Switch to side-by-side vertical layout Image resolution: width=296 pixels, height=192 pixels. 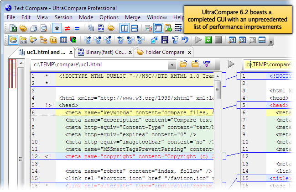point(125,28)
